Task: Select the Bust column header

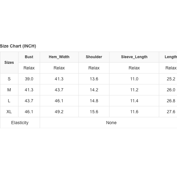Action: (29, 57)
